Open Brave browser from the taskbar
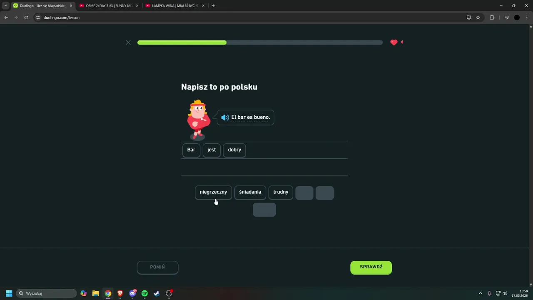Image resolution: width=533 pixels, height=300 pixels. [120, 293]
